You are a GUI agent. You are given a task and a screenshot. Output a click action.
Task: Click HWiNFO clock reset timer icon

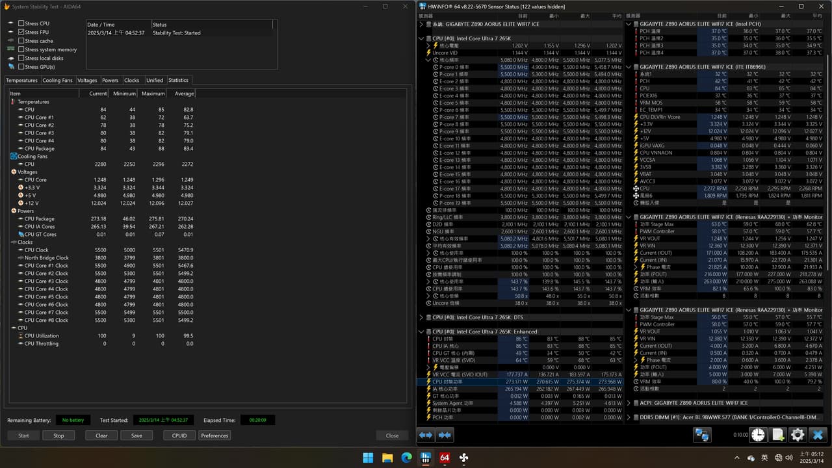click(758, 435)
